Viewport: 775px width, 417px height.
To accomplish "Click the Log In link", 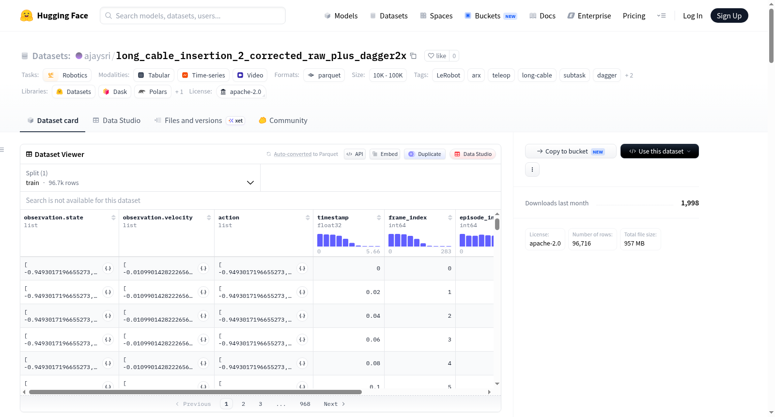I will coord(692,15).
